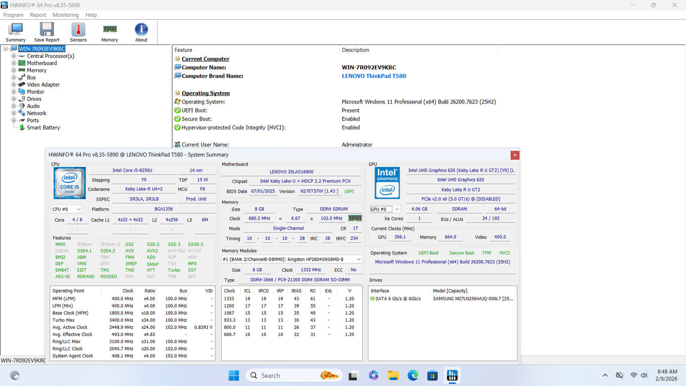Click the Intel Core i5 logo
Screen dimensions: 686x386
click(x=69, y=183)
